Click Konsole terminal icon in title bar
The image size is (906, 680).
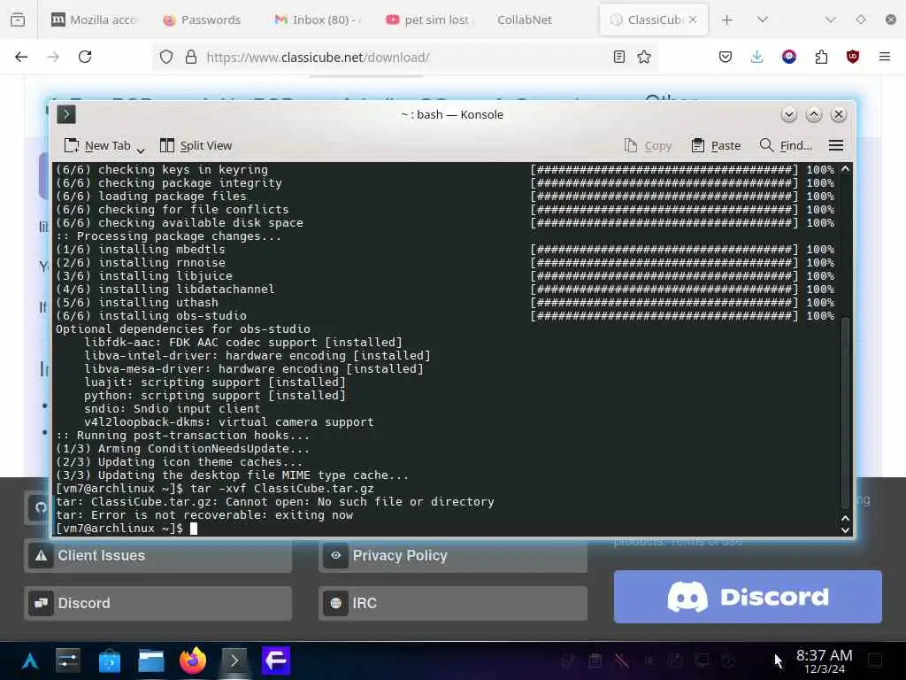click(x=66, y=114)
